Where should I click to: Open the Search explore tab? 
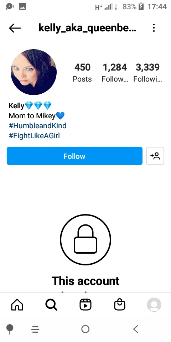pyautogui.click(x=51, y=305)
